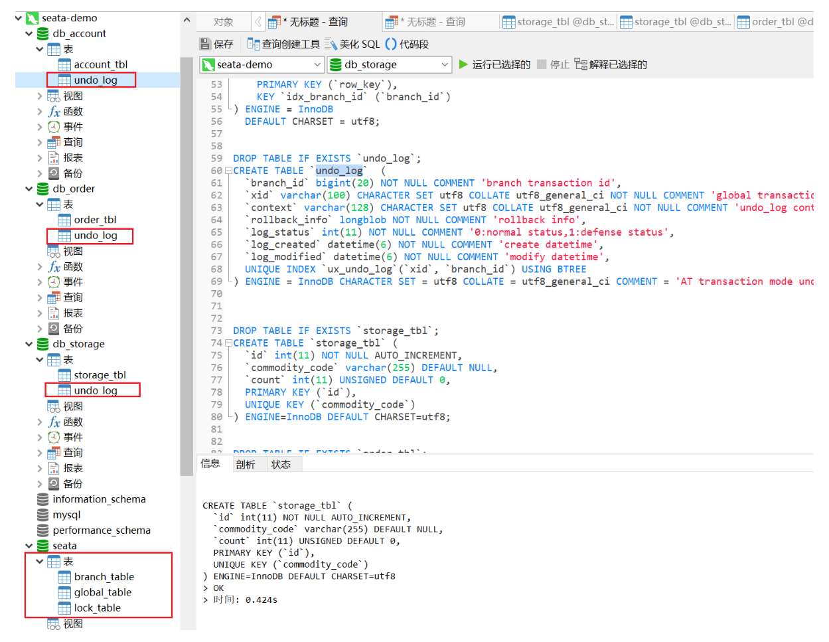Select storage_tbl table in tree
Screen dimensions: 829x642
point(100,375)
